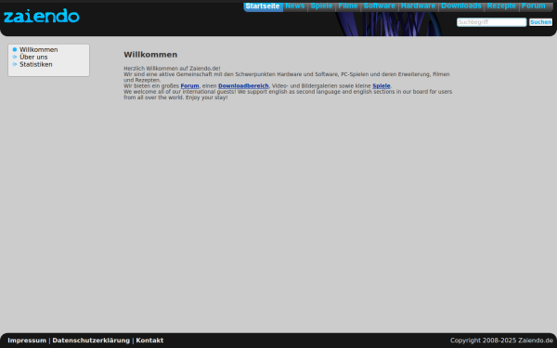
Task: Click the zaiendo logo
Action: pos(41,16)
